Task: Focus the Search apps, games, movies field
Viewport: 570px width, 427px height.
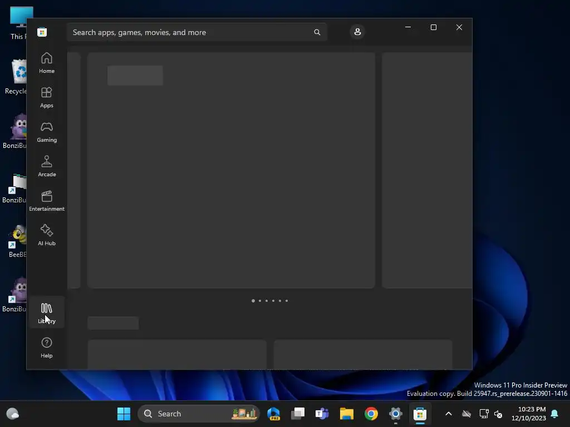Action: click(197, 32)
